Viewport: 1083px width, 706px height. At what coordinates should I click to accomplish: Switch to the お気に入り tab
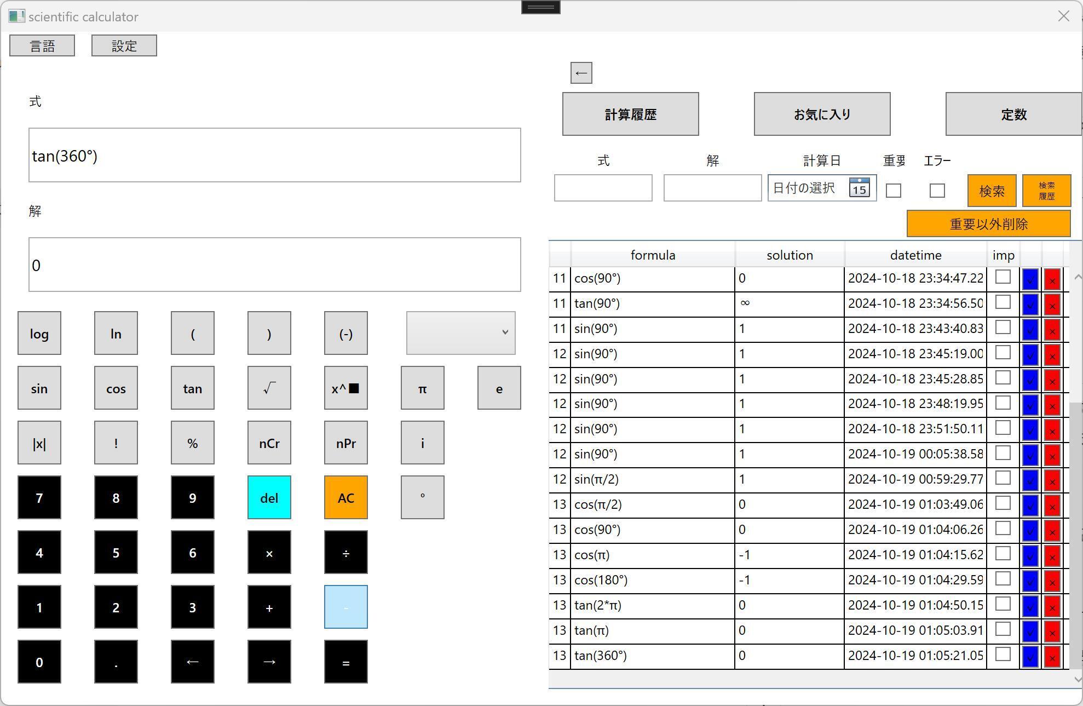tap(822, 114)
